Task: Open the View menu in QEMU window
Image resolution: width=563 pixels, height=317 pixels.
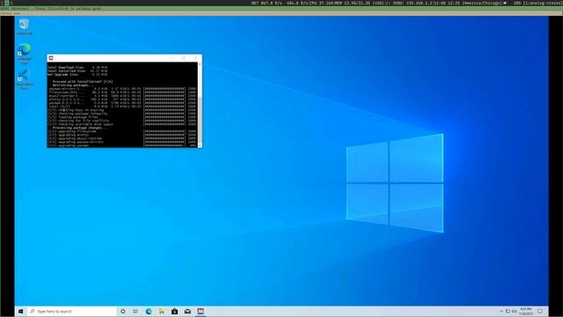Action: point(18,13)
